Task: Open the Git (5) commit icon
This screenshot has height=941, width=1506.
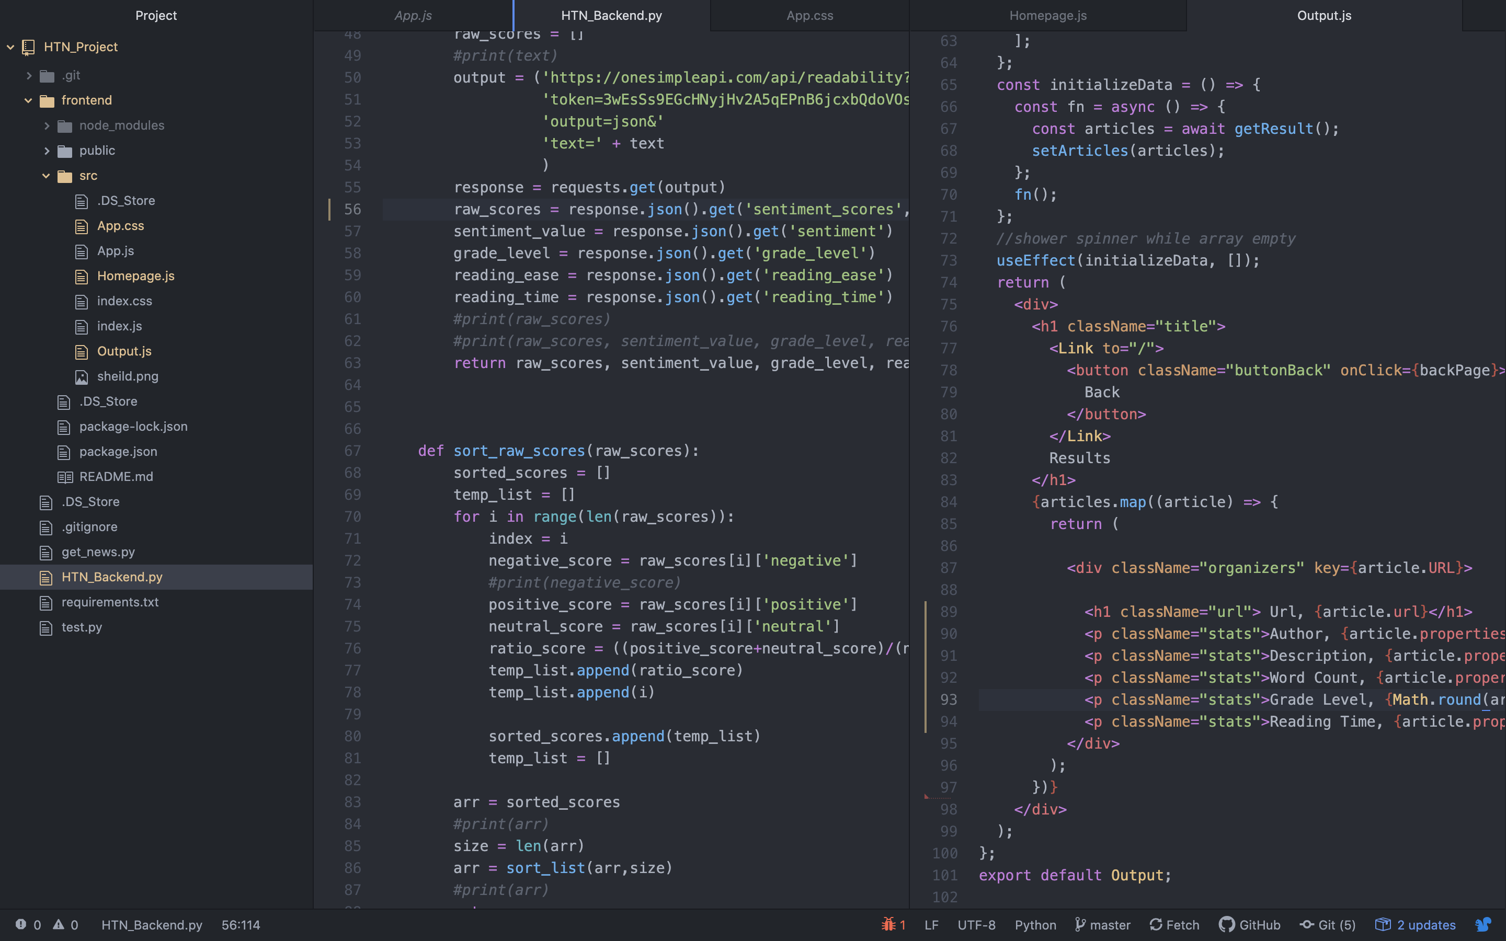Action: point(1307,924)
